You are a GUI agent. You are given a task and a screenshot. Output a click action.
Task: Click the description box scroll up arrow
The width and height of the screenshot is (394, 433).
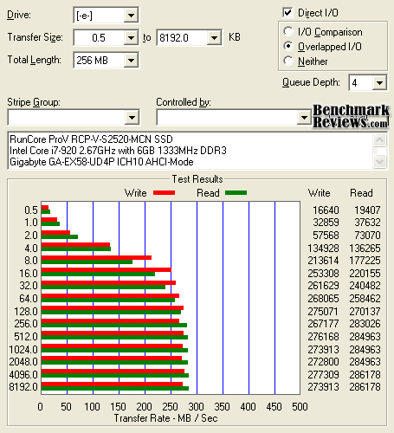pos(379,140)
